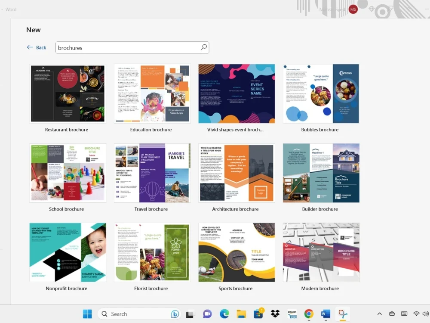Open the Amazon app from the taskbar

(x=292, y=314)
